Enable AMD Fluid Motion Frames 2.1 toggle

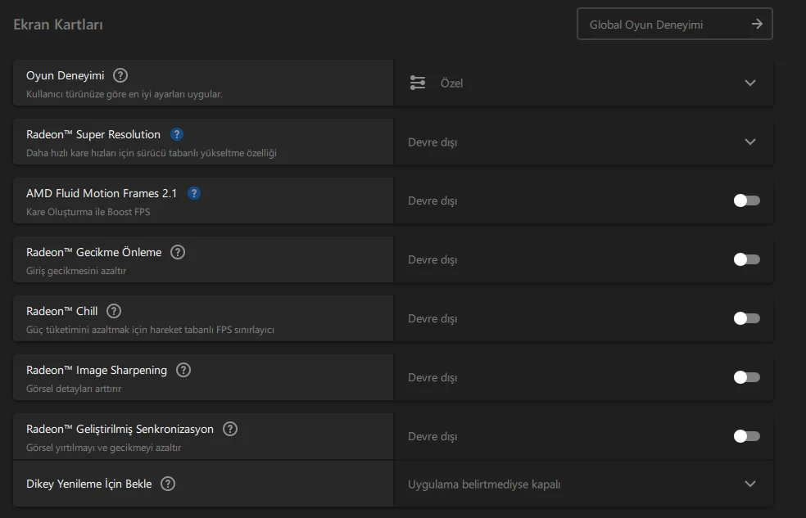(x=746, y=200)
